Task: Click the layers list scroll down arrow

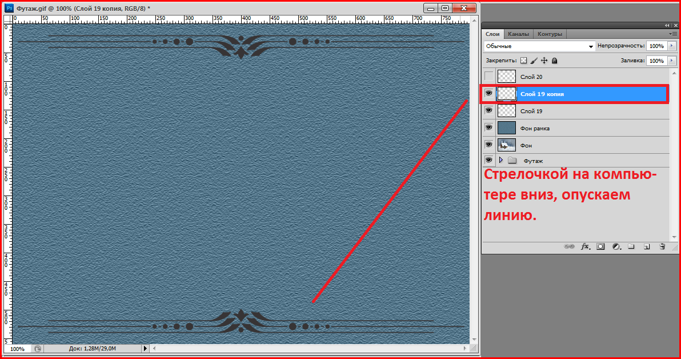Action: [x=674, y=237]
